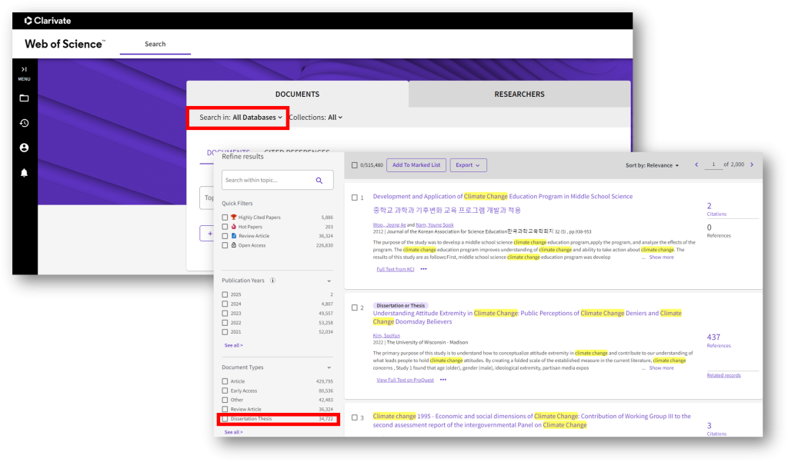
Task: Check the Article document type
Action: (x=225, y=381)
